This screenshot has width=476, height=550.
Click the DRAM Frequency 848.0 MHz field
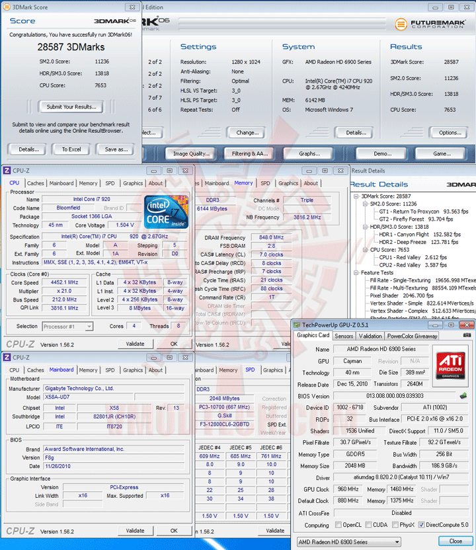[272, 237]
